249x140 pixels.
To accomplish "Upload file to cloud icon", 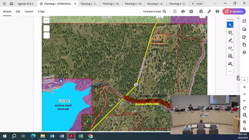I will 183,11.
